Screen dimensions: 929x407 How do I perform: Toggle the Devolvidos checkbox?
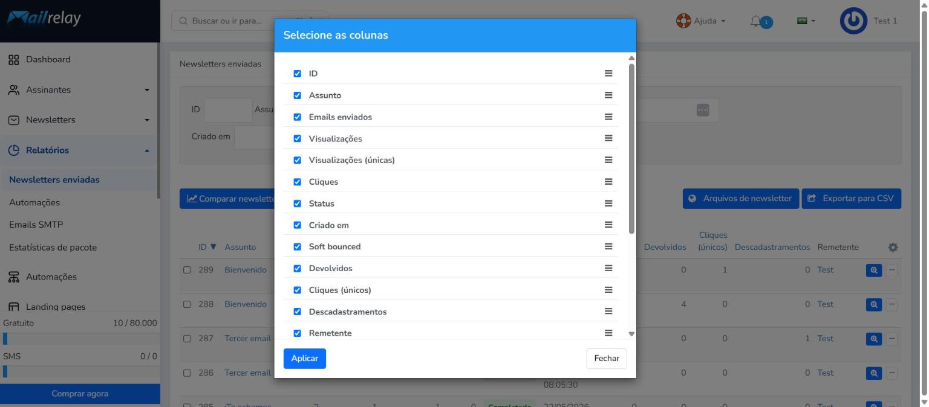tap(297, 268)
